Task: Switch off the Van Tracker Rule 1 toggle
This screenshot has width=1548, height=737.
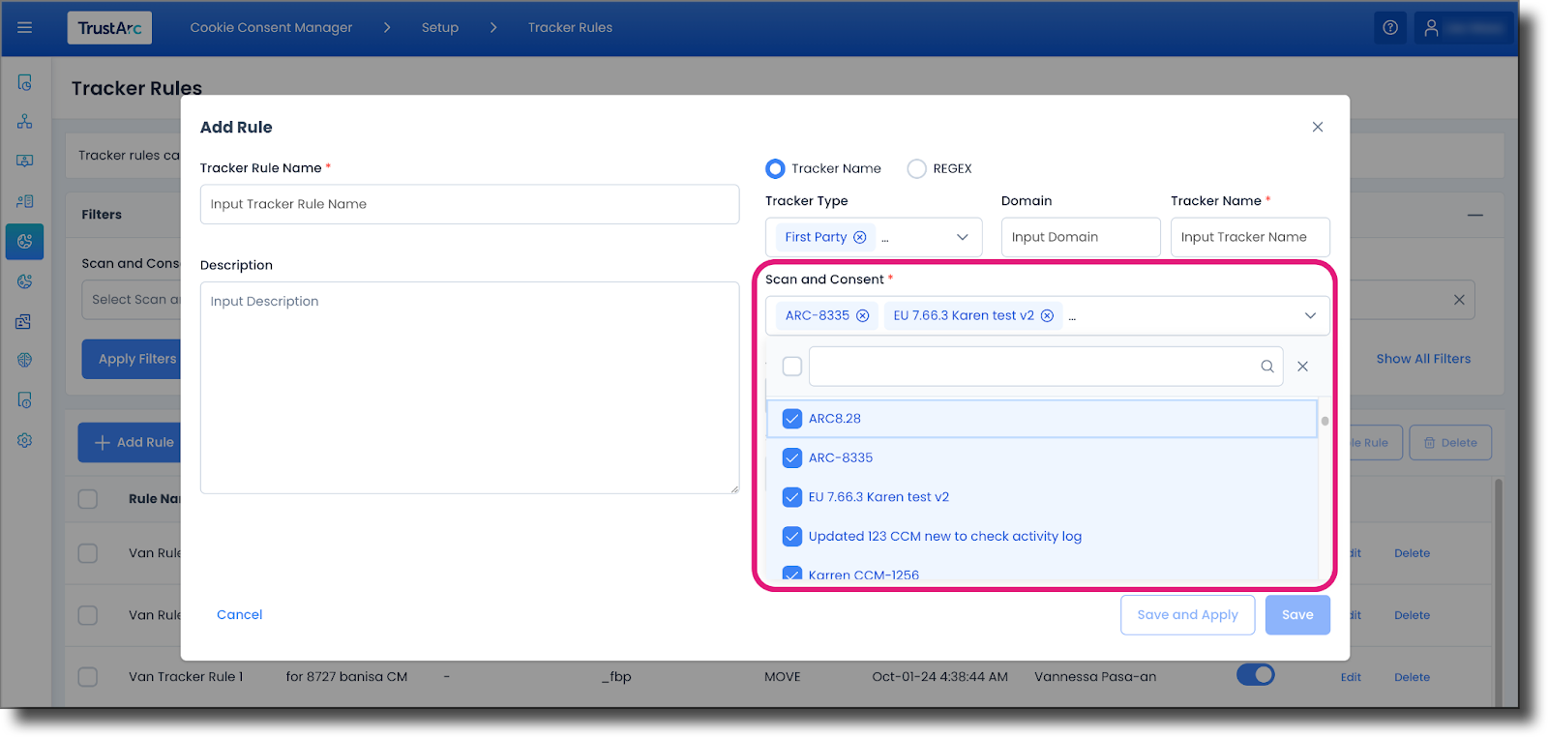Action: 1256,675
